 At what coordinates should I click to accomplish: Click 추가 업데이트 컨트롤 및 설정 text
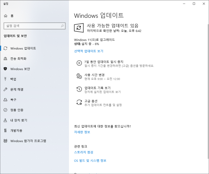103,105
